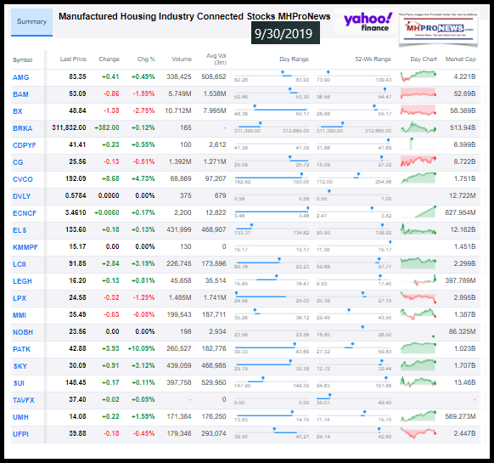
Task: Open the NOBH ticker link
Action: click(23, 332)
